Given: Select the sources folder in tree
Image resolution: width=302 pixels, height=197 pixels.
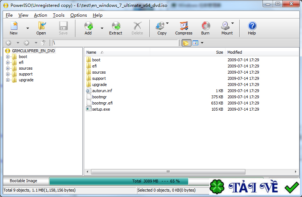Looking at the screenshot, I should click(x=25, y=68).
